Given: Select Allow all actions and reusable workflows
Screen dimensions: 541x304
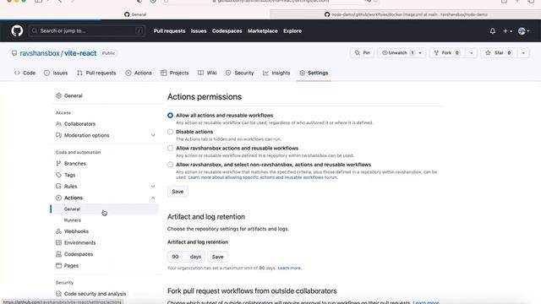Looking at the screenshot, I should pos(170,115).
